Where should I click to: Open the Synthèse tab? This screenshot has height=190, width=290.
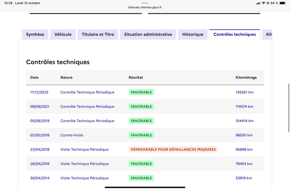tap(35, 34)
